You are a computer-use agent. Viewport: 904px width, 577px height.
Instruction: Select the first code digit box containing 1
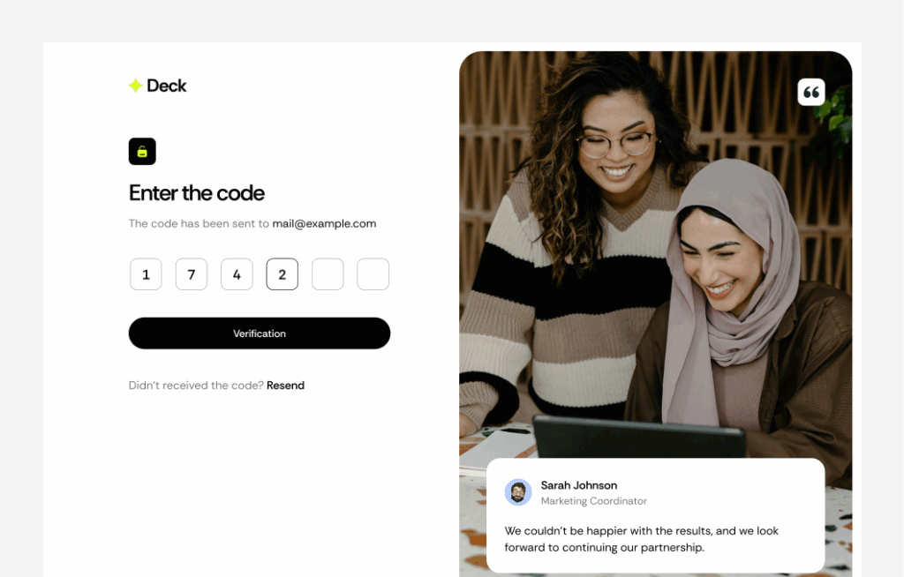146,274
